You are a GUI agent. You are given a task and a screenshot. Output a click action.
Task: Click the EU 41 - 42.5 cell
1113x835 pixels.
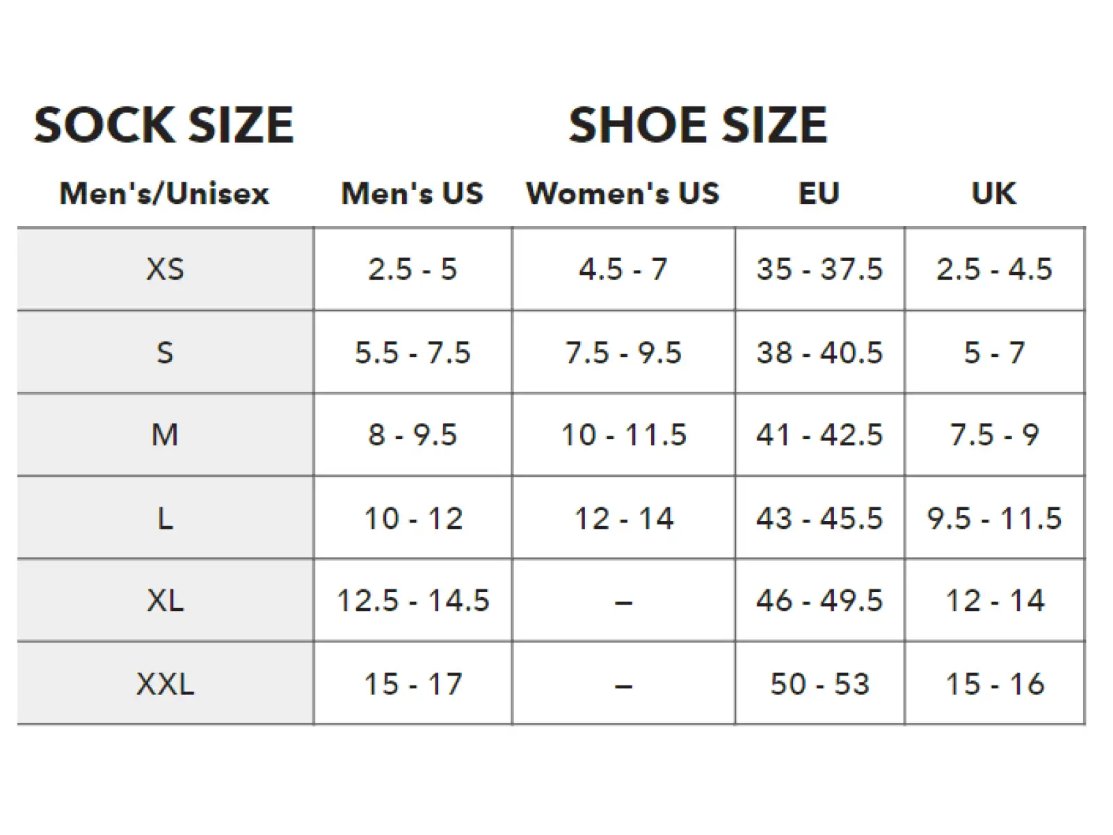point(819,435)
